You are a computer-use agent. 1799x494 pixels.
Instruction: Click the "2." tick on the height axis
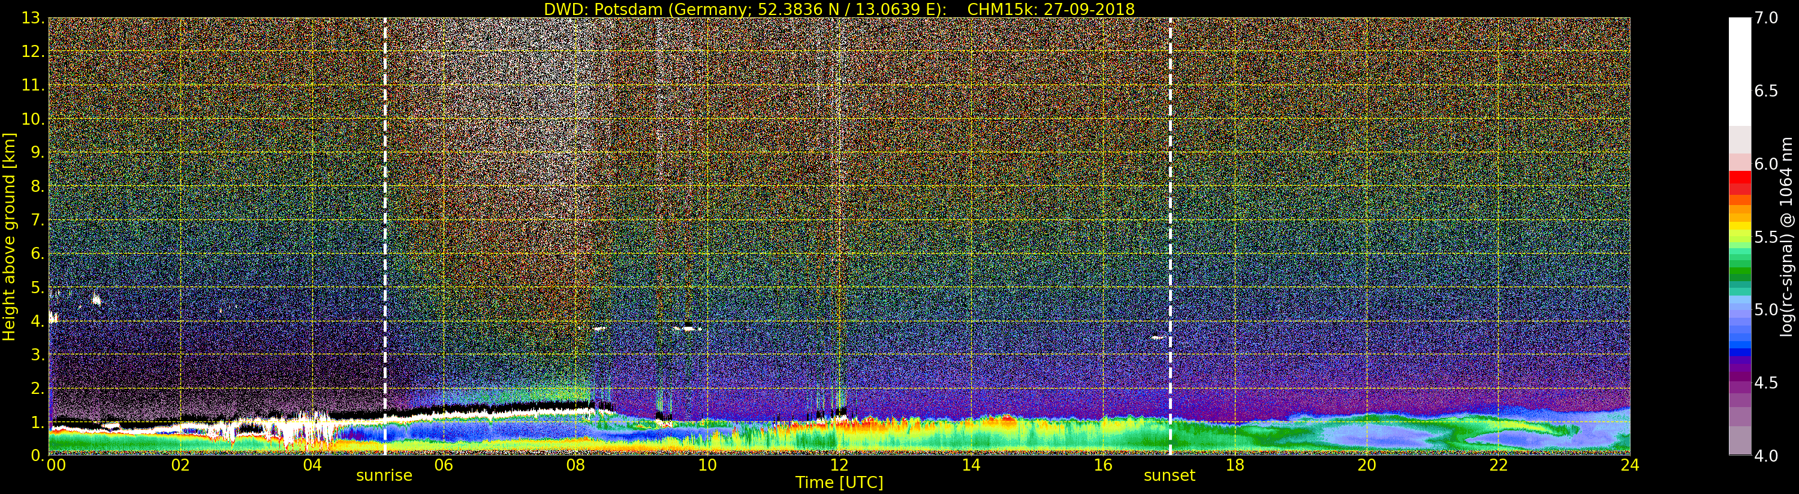38,388
